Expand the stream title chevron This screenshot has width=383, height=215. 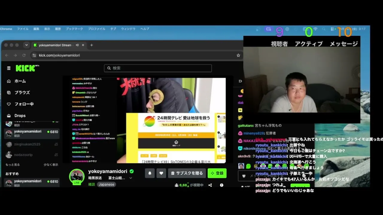point(130,178)
